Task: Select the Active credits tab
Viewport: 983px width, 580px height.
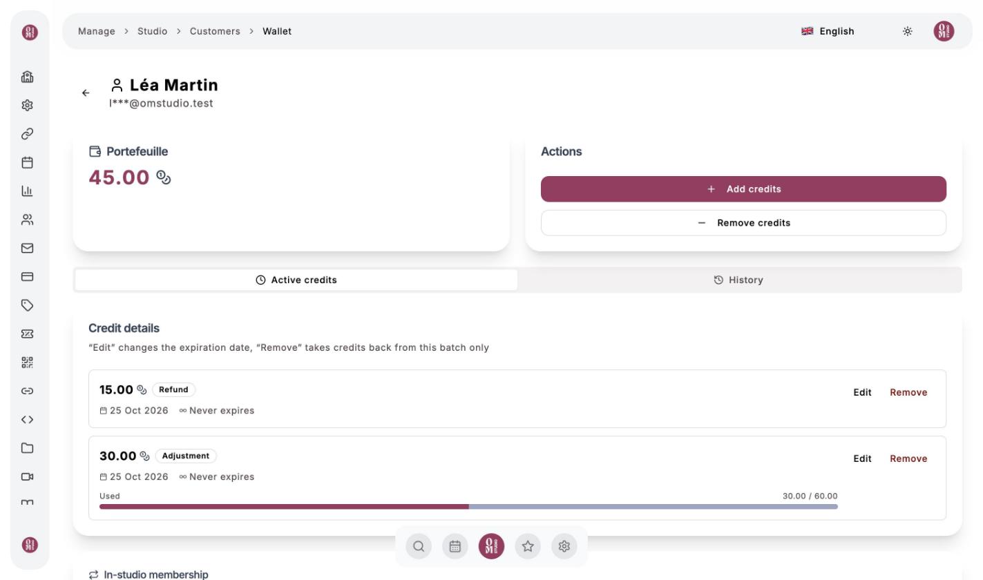Action: (296, 280)
